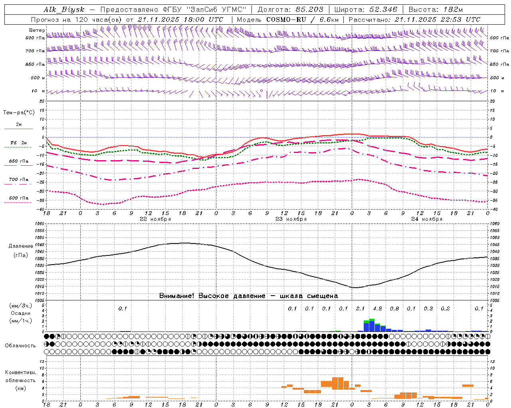Select the forecast line Прогноз на 120 часа(ов)
The height and width of the screenshot is (408, 511).
[x=77, y=20]
